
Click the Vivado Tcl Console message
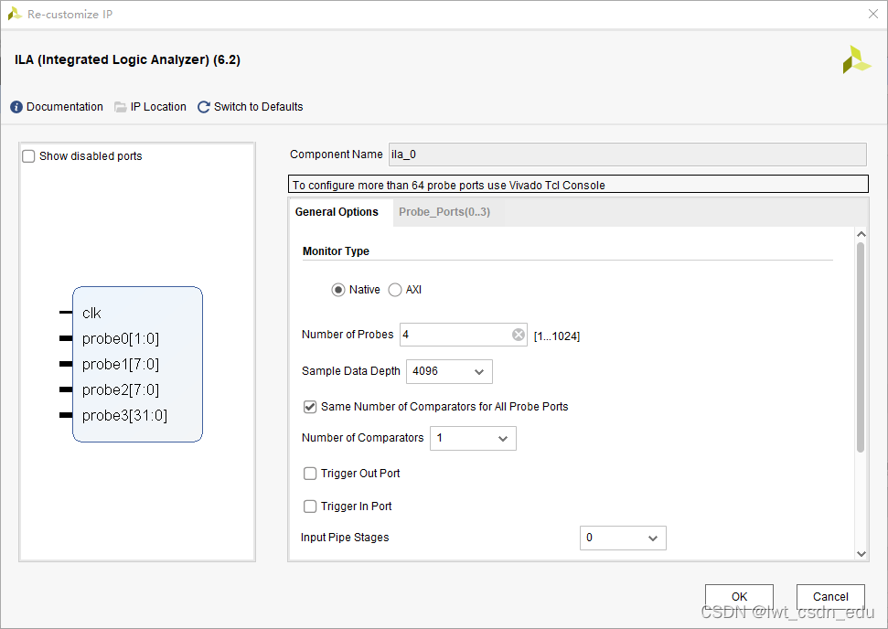tap(578, 185)
